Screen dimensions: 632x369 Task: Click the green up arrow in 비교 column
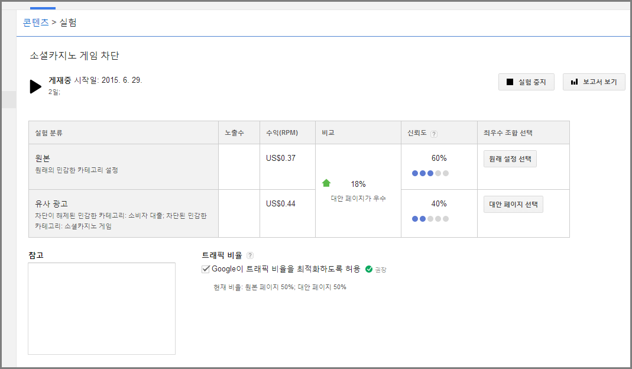(326, 183)
